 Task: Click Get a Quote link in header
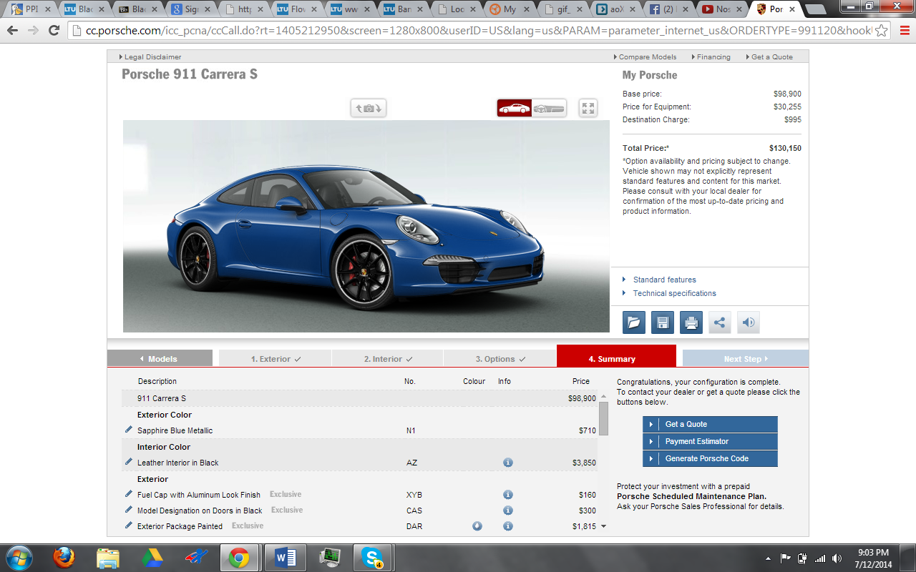pyautogui.click(x=769, y=56)
